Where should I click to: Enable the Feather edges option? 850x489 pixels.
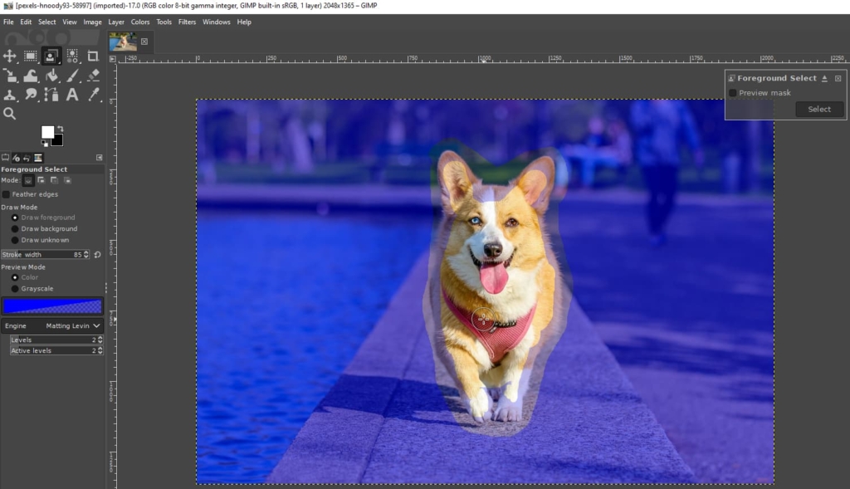point(7,193)
